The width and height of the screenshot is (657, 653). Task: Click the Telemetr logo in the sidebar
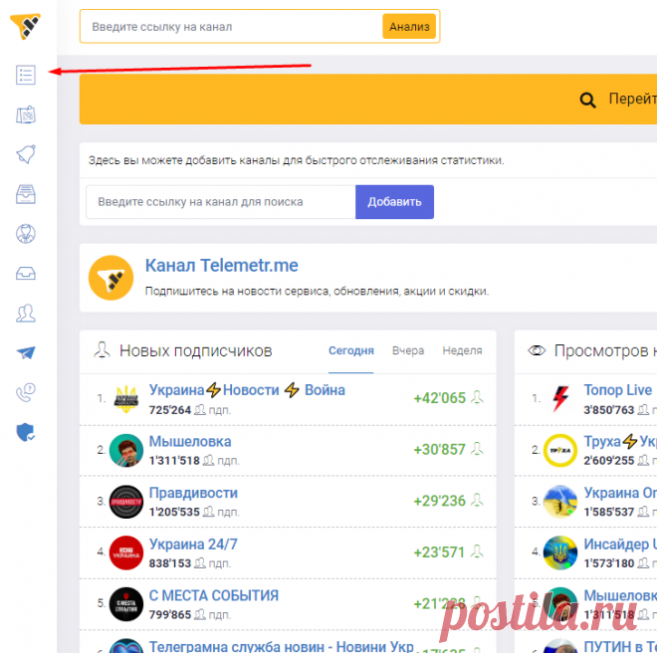(25, 26)
